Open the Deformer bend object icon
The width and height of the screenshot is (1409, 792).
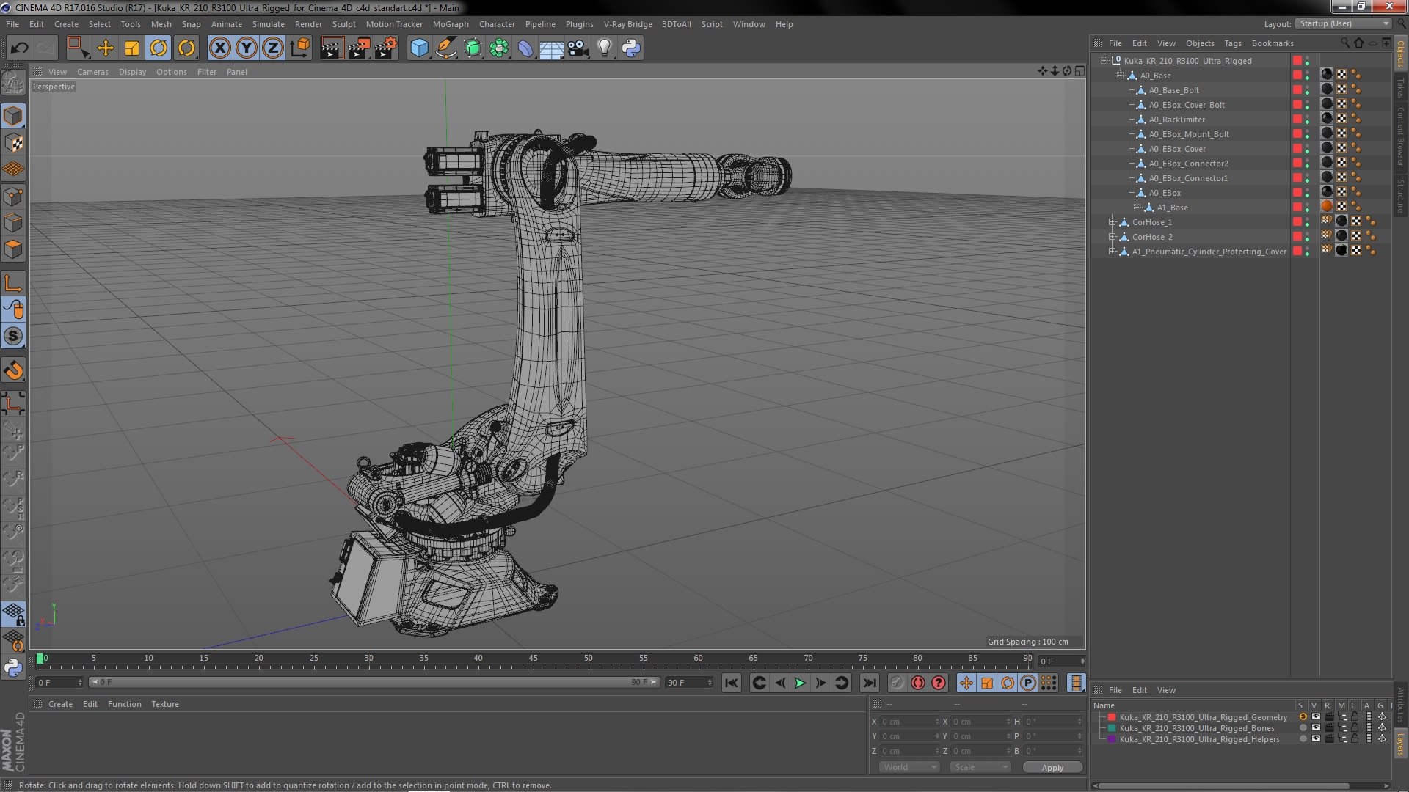(525, 48)
